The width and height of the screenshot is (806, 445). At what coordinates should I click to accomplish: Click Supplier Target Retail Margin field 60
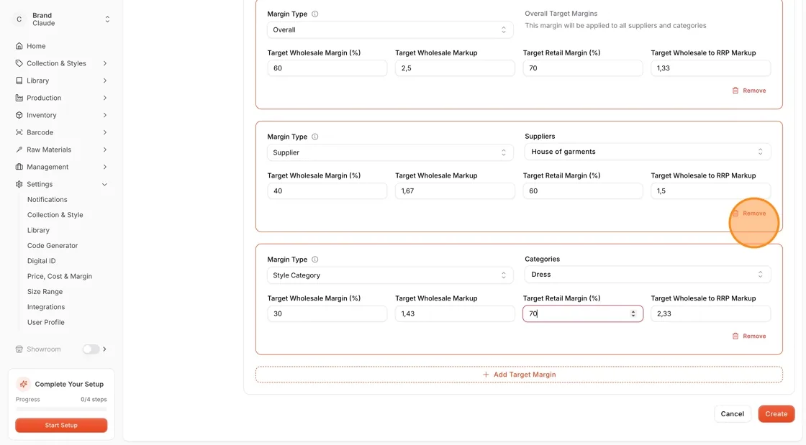point(583,191)
